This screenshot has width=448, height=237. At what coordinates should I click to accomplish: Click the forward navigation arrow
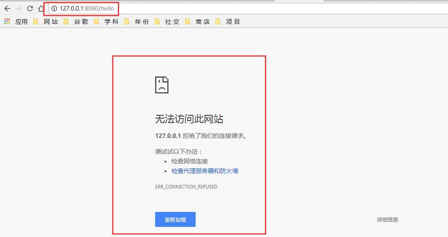[x=18, y=8]
